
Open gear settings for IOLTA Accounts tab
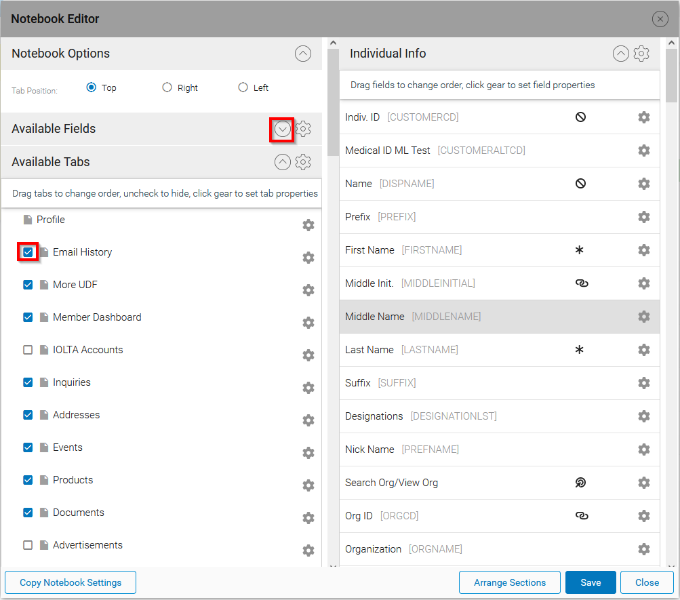tap(308, 355)
